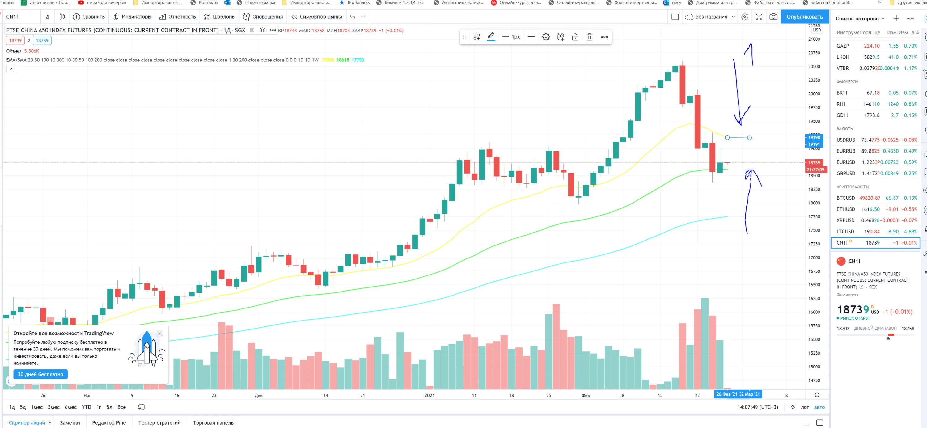Open the Торговая панель tab
This screenshot has height=428, width=927.
213,423
